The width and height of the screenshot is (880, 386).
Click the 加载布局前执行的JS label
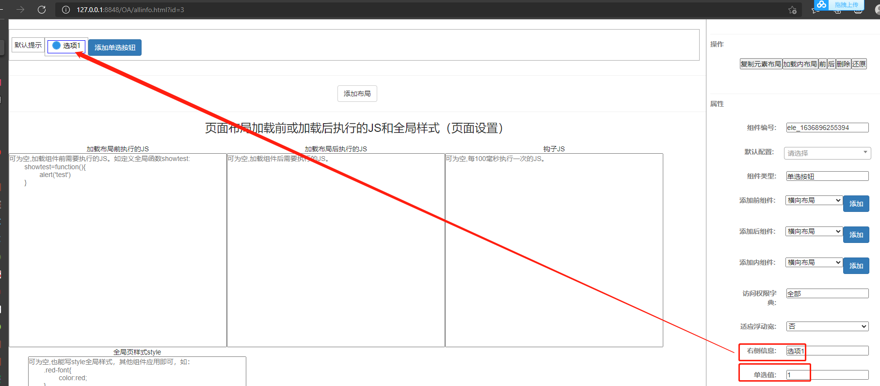click(x=118, y=149)
